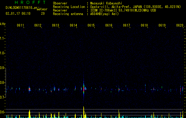The height and width of the screenshot is (118, 186).
Task: Click the meteor label text
Action: pyautogui.click(x=42, y=9)
